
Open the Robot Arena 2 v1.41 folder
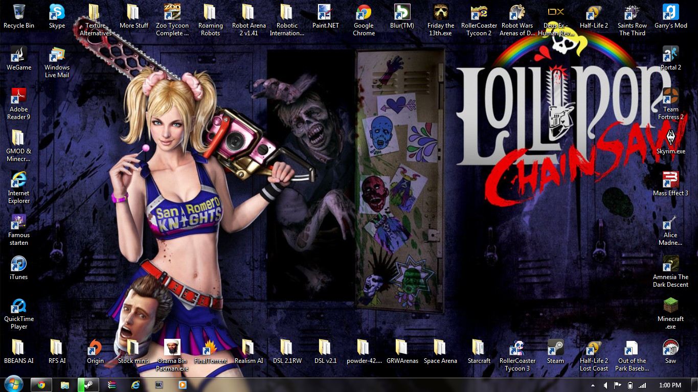click(249, 19)
